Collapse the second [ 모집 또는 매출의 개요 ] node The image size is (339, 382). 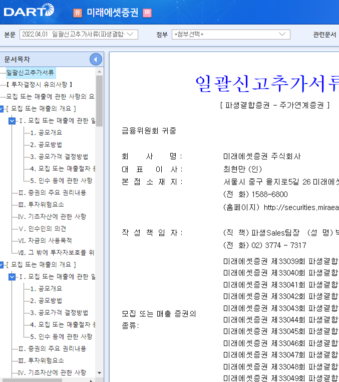pyautogui.click(x=2, y=264)
